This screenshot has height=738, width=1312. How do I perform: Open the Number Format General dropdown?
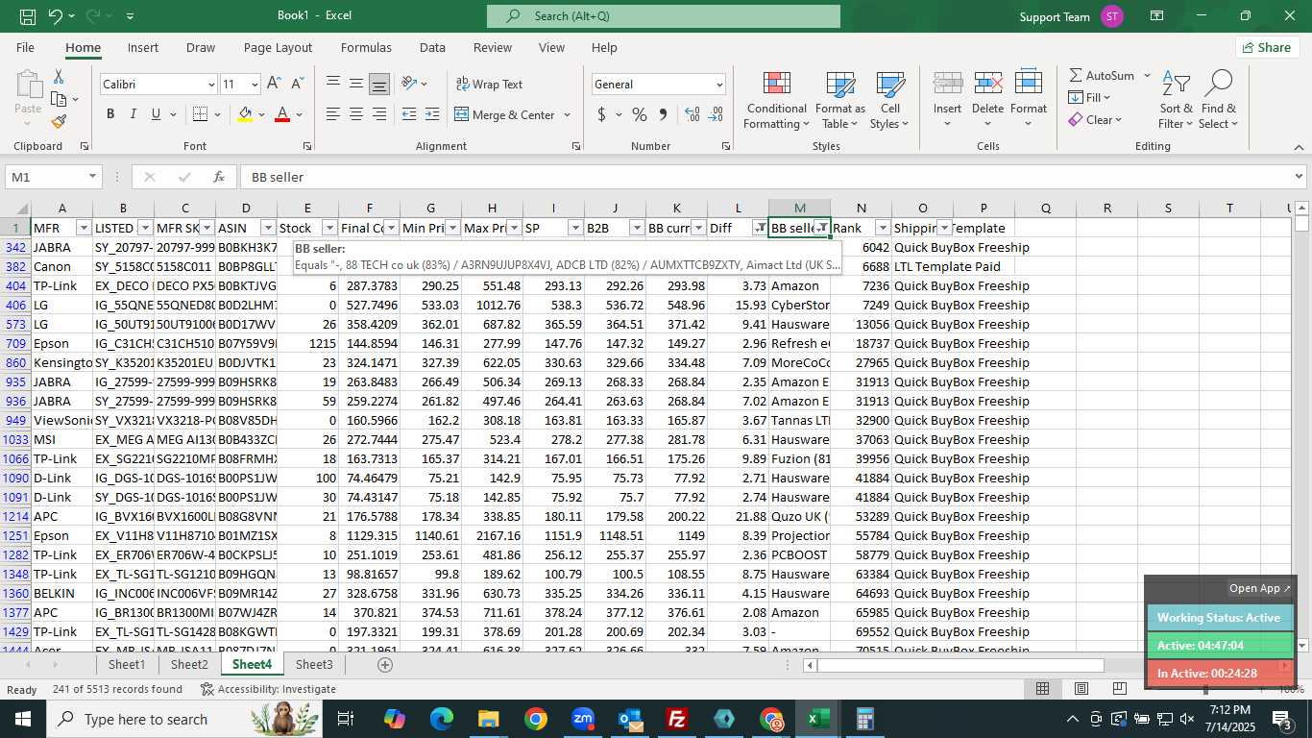[x=719, y=85]
